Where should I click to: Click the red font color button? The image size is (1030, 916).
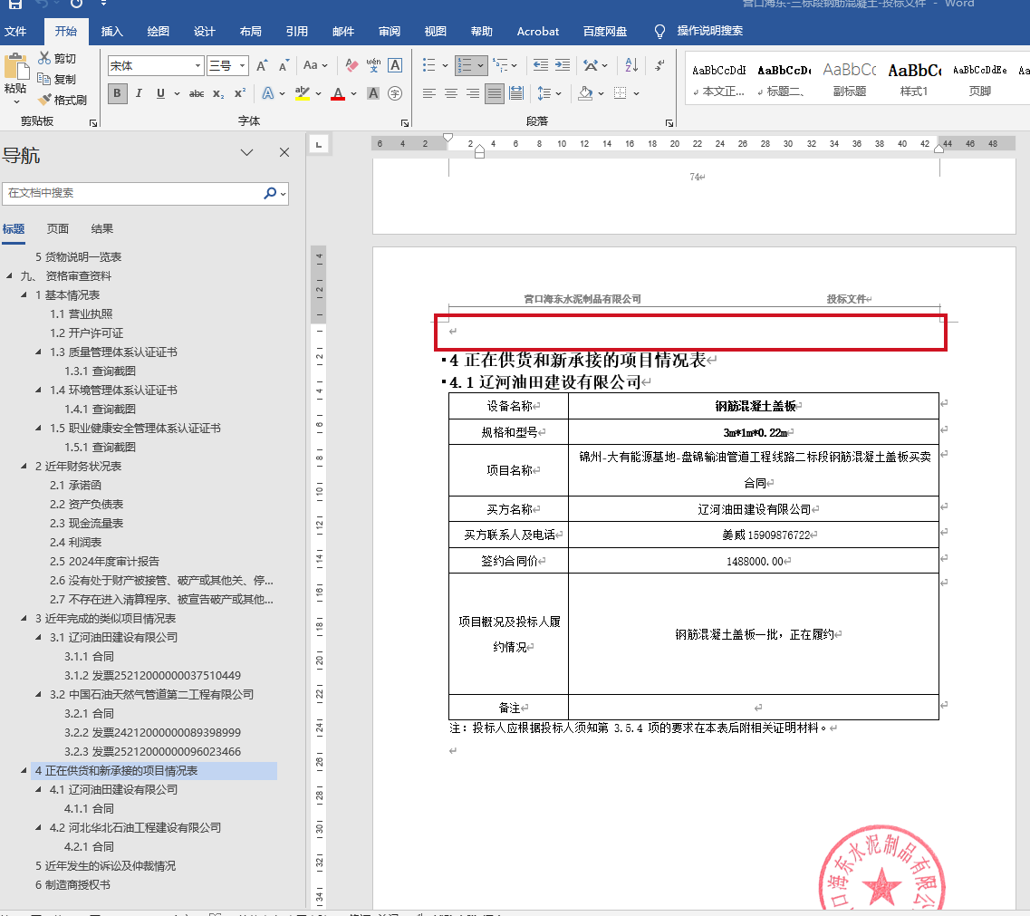coord(338,93)
